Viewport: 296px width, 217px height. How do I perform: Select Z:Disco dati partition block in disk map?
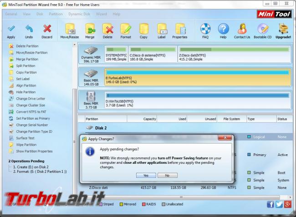(234, 54)
